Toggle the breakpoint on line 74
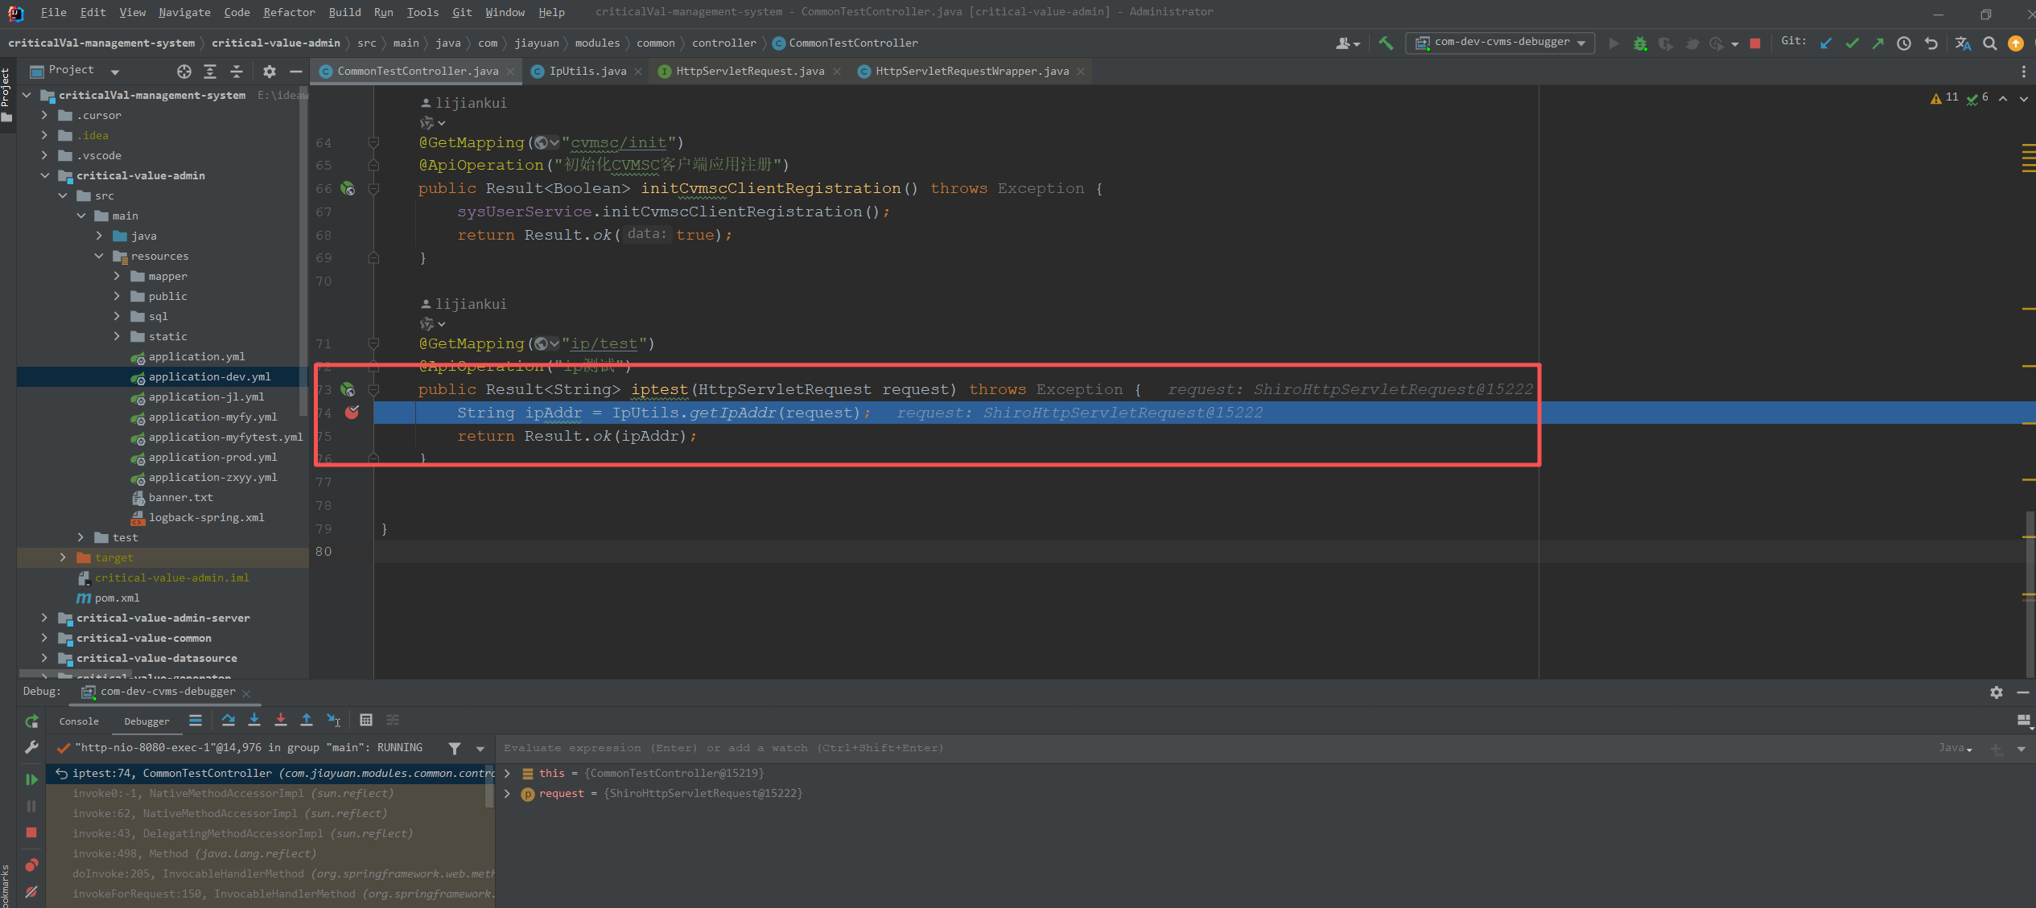 [x=352, y=413]
